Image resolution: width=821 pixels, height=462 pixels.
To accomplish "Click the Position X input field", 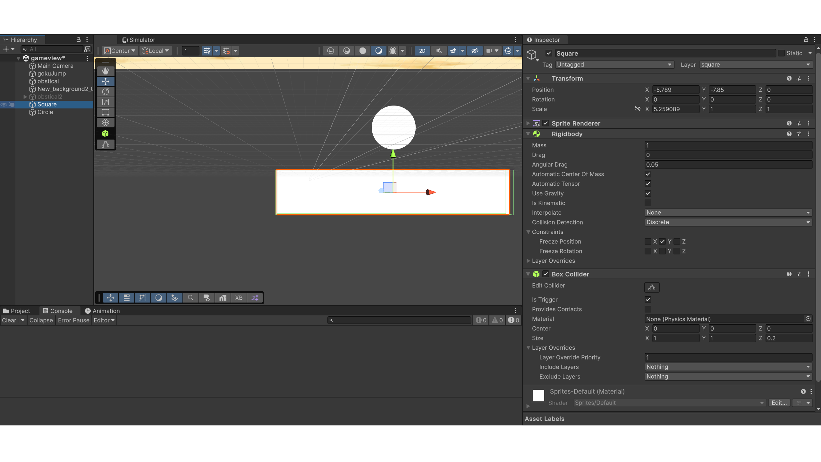I will [x=676, y=90].
